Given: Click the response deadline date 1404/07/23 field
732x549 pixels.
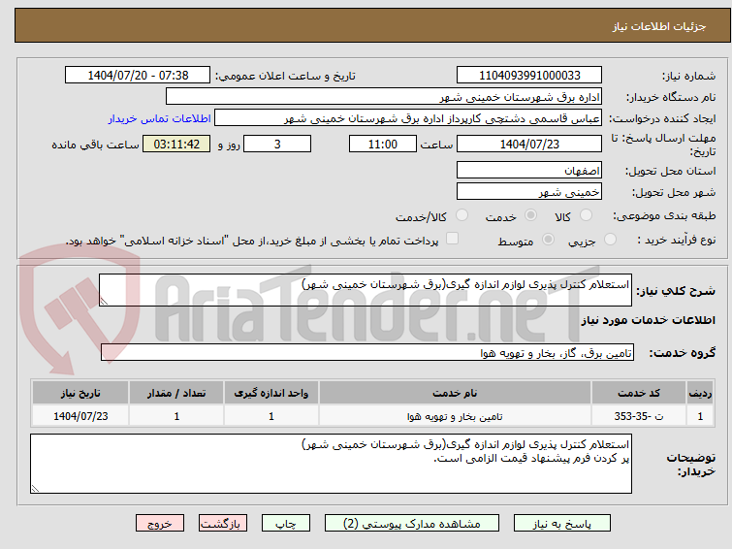Looking at the screenshot, I should click(x=529, y=144).
